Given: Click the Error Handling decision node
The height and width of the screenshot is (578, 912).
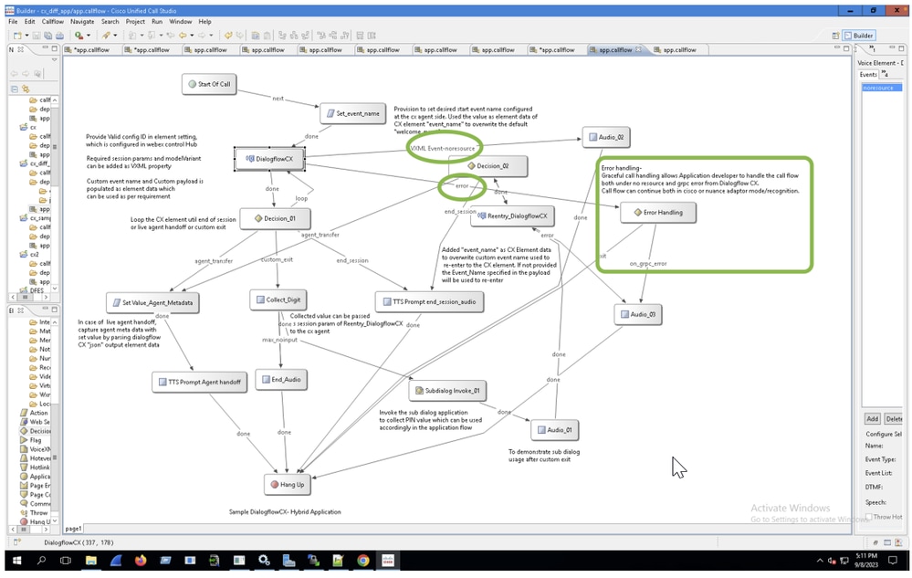Looking at the screenshot, I should point(658,212).
